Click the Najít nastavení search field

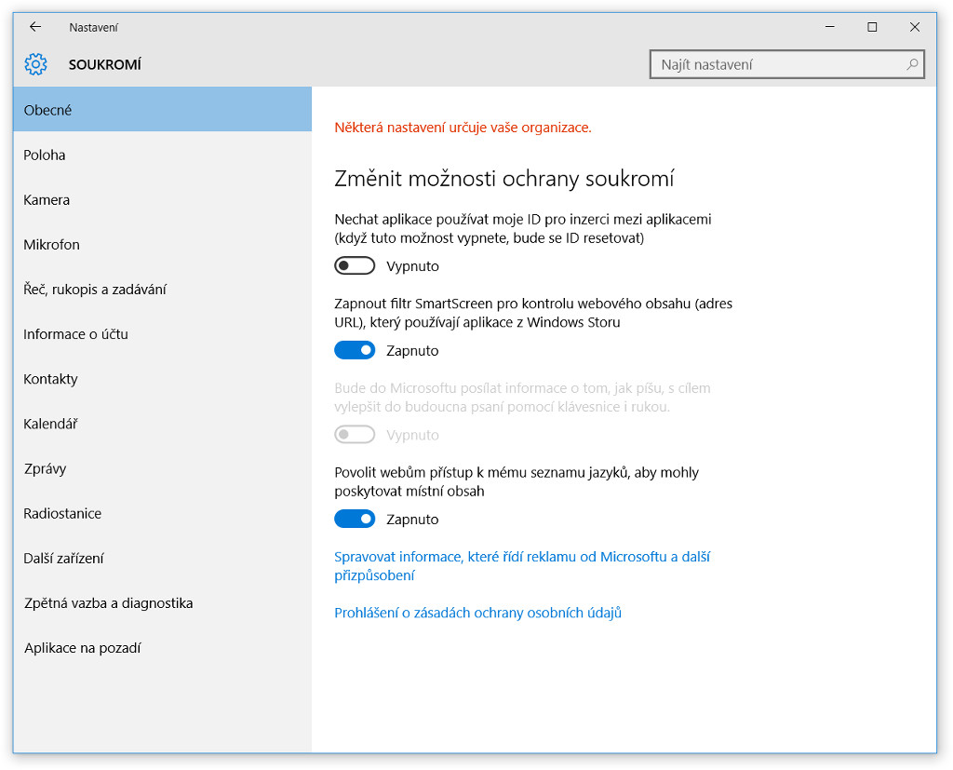[x=777, y=64]
